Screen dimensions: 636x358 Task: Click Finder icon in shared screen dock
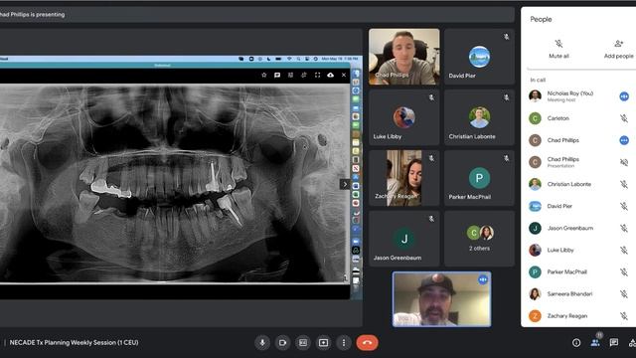tap(356, 74)
